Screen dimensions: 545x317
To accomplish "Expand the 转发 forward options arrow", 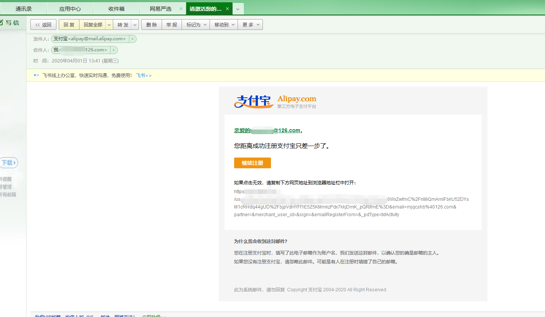I will pos(135,25).
